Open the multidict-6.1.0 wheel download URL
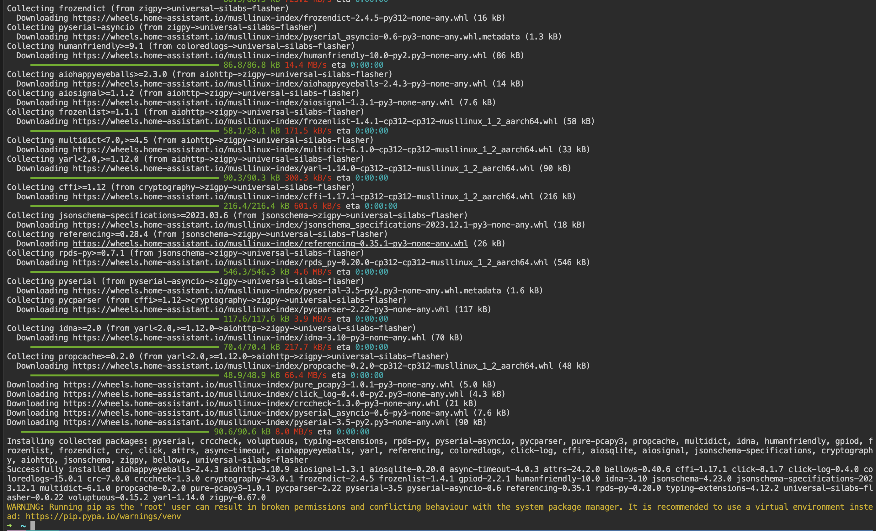The width and height of the screenshot is (876, 531). pyautogui.click(x=312, y=150)
